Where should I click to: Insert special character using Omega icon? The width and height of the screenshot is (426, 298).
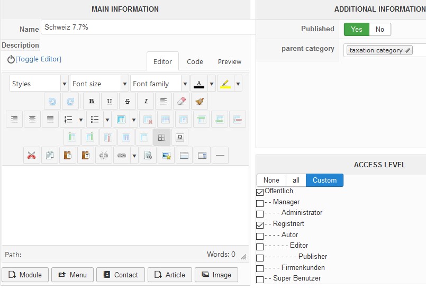pos(180,137)
